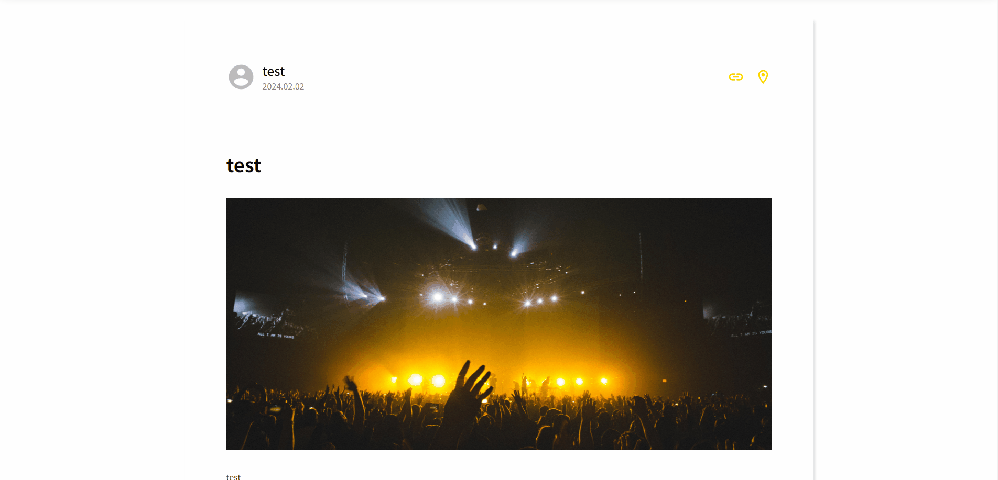
Task: Open the yellow location pin icon
Action: (x=763, y=77)
